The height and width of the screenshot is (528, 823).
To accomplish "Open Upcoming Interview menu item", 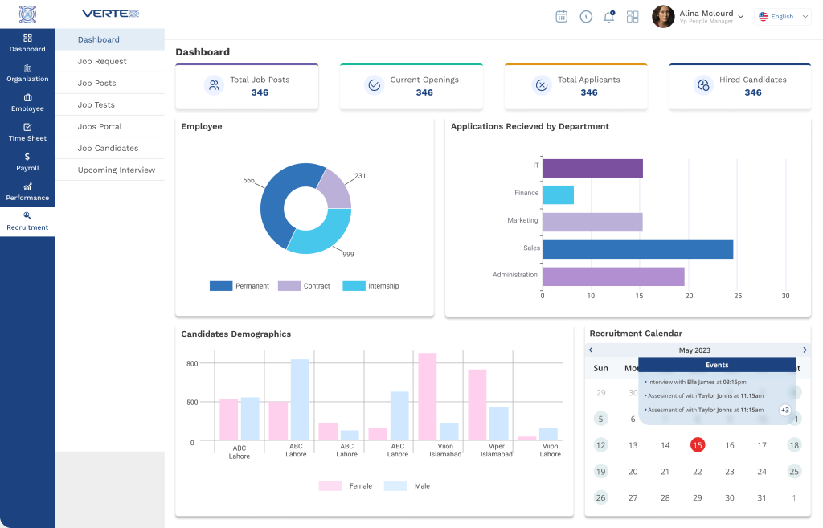I will coord(110,170).
